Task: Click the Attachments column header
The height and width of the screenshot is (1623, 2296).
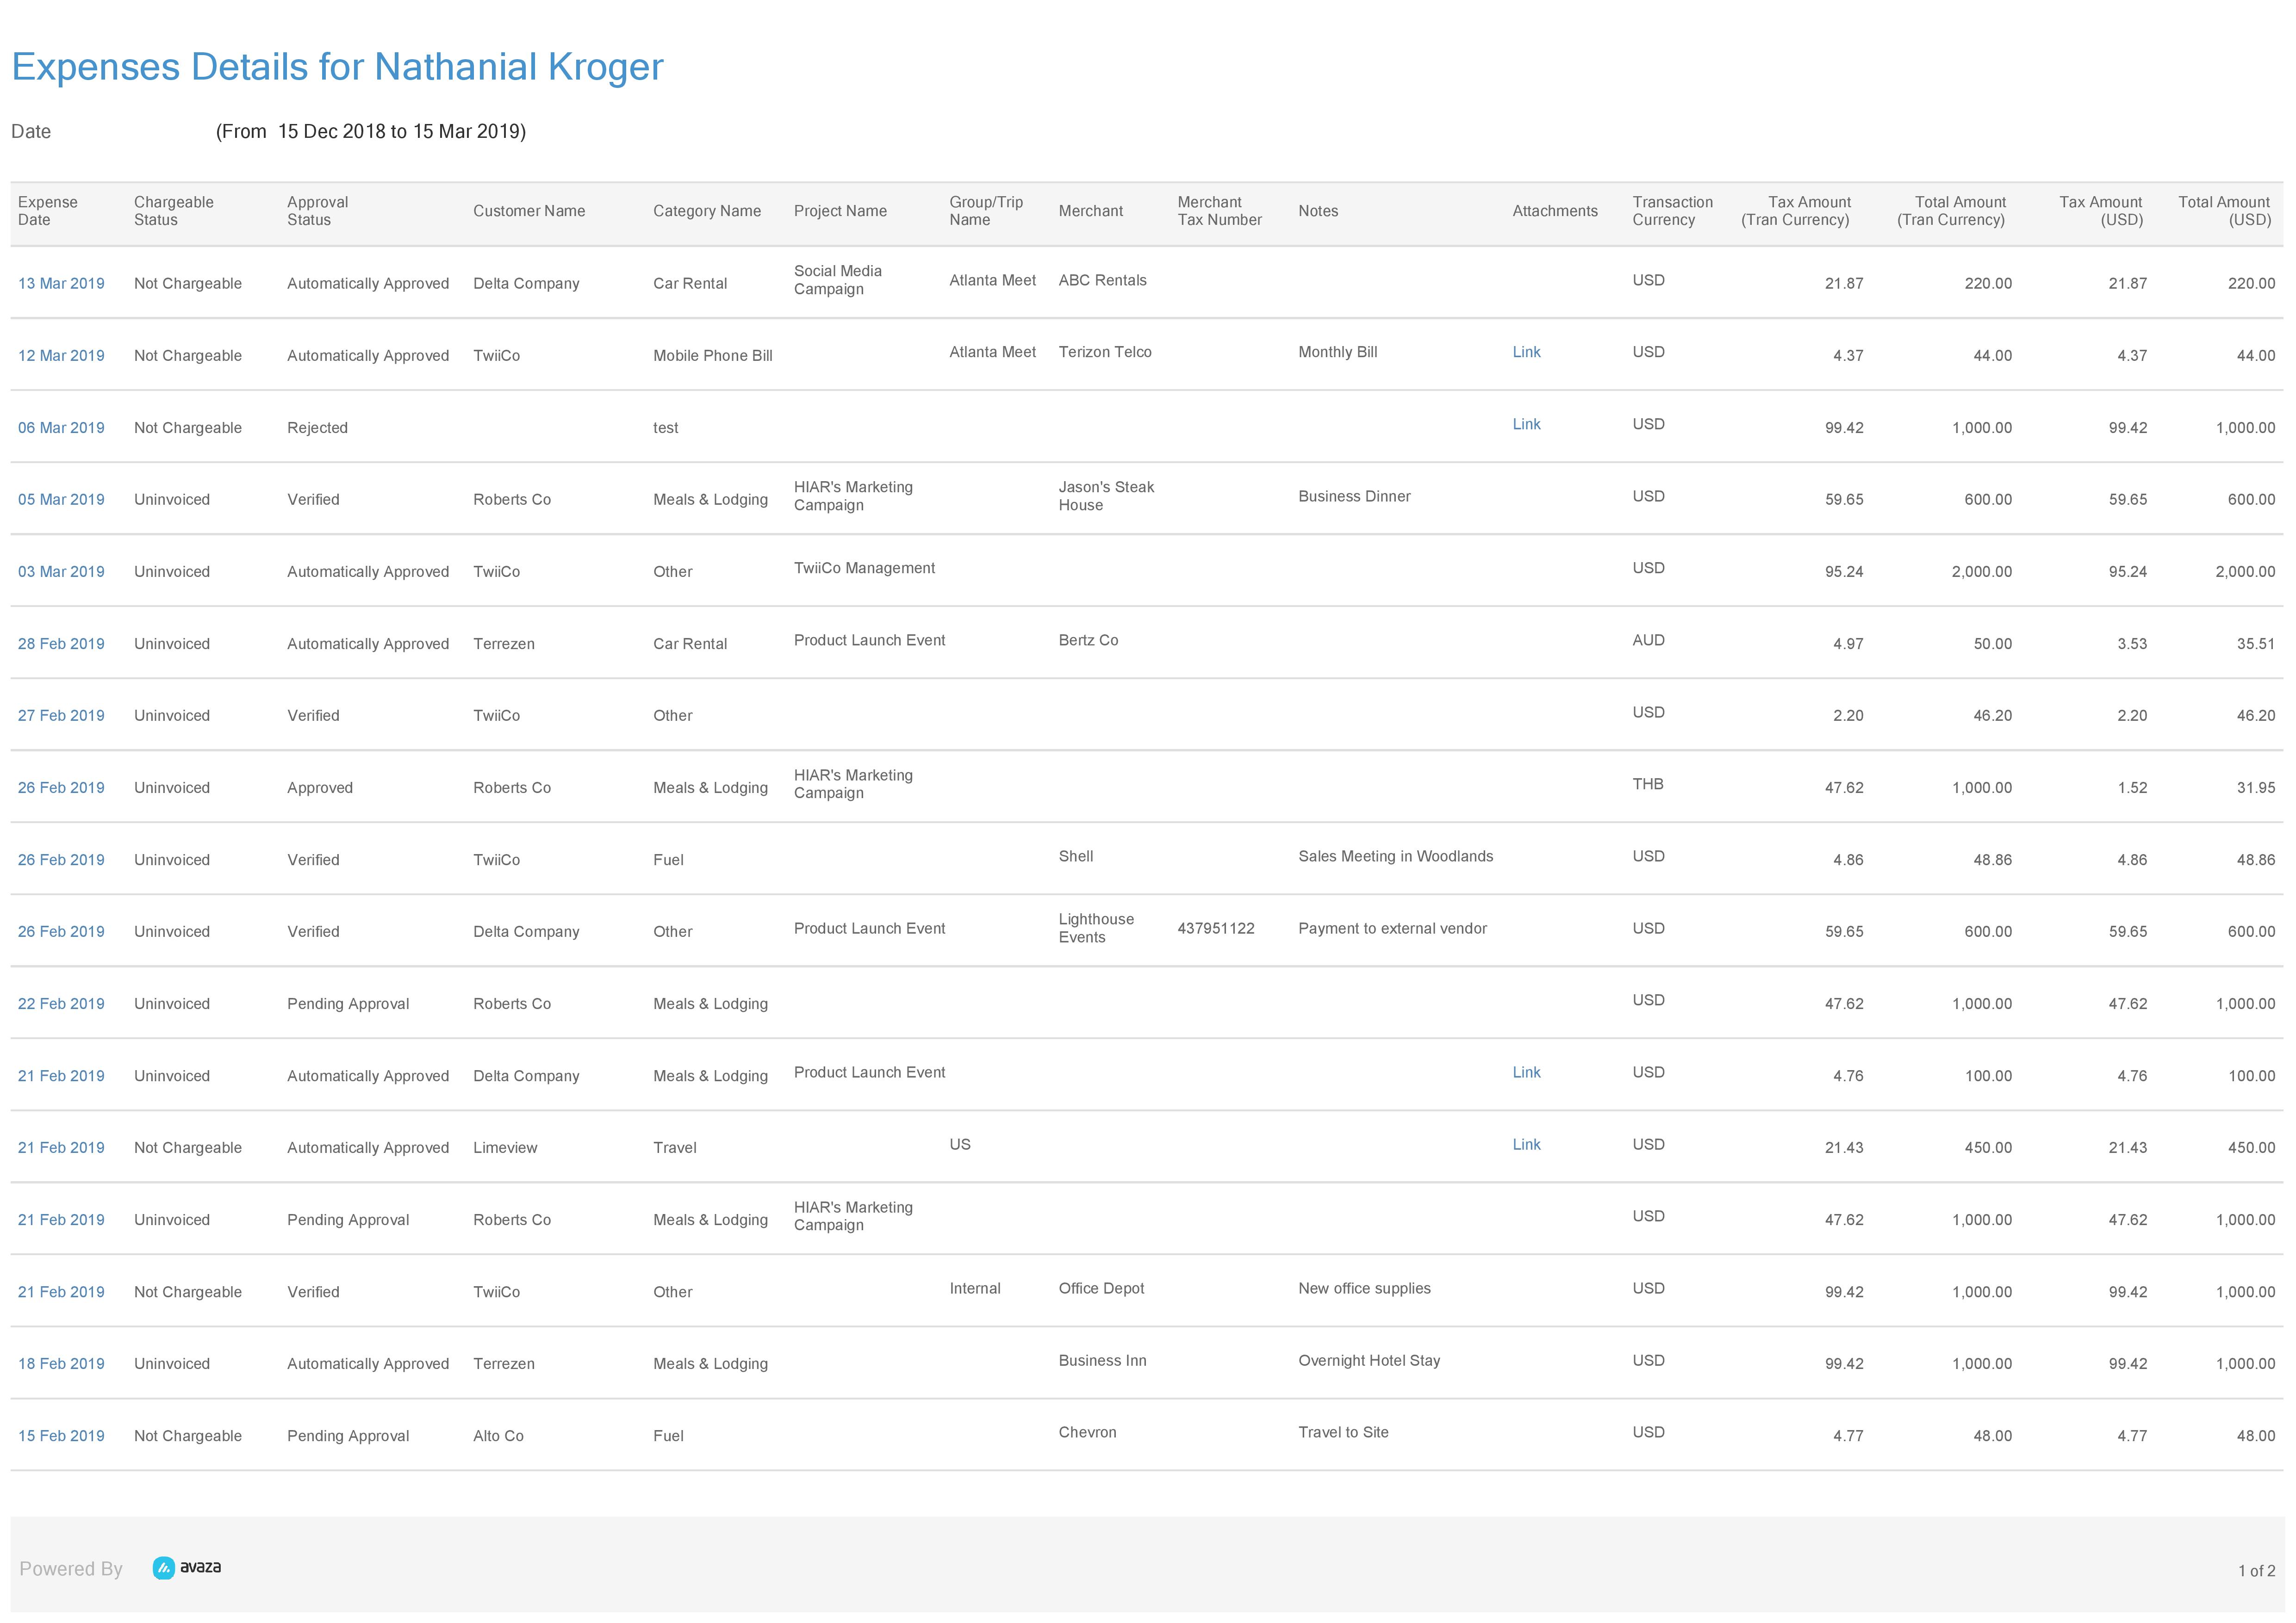Action: tap(1555, 211)
